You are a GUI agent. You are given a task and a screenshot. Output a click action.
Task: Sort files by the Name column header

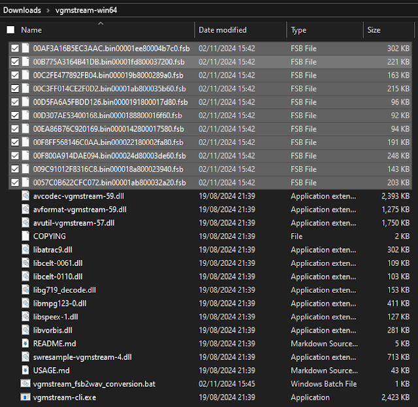pyautogui.click(x=31, y=30)
